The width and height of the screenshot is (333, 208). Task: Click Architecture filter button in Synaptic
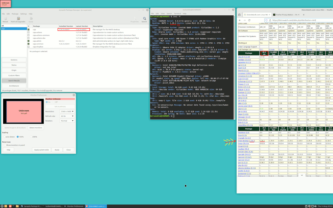pos(14,86)
